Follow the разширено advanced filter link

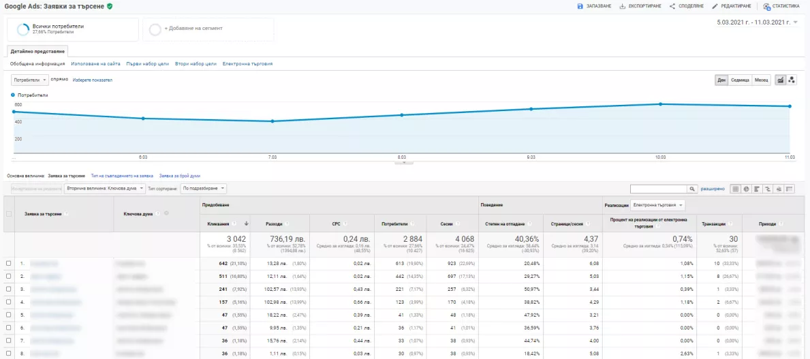713,189
